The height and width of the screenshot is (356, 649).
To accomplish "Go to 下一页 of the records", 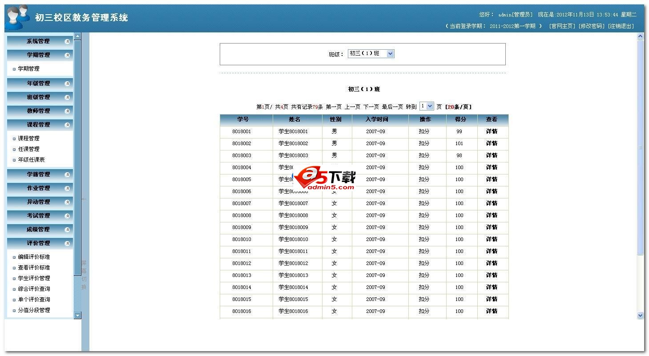I will tap(371, 107).
